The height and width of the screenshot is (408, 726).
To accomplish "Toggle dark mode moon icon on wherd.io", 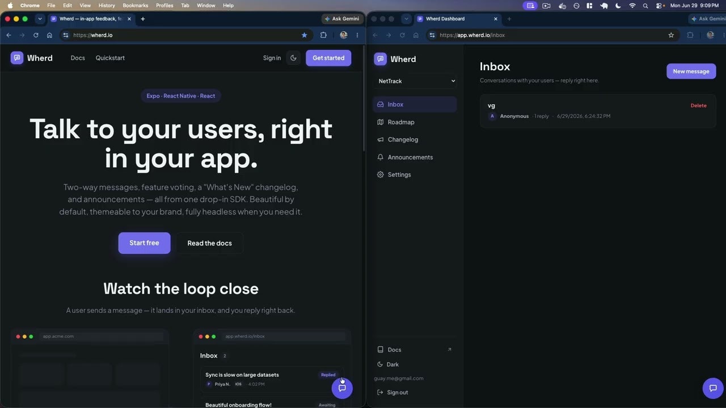I will point(293,58).
